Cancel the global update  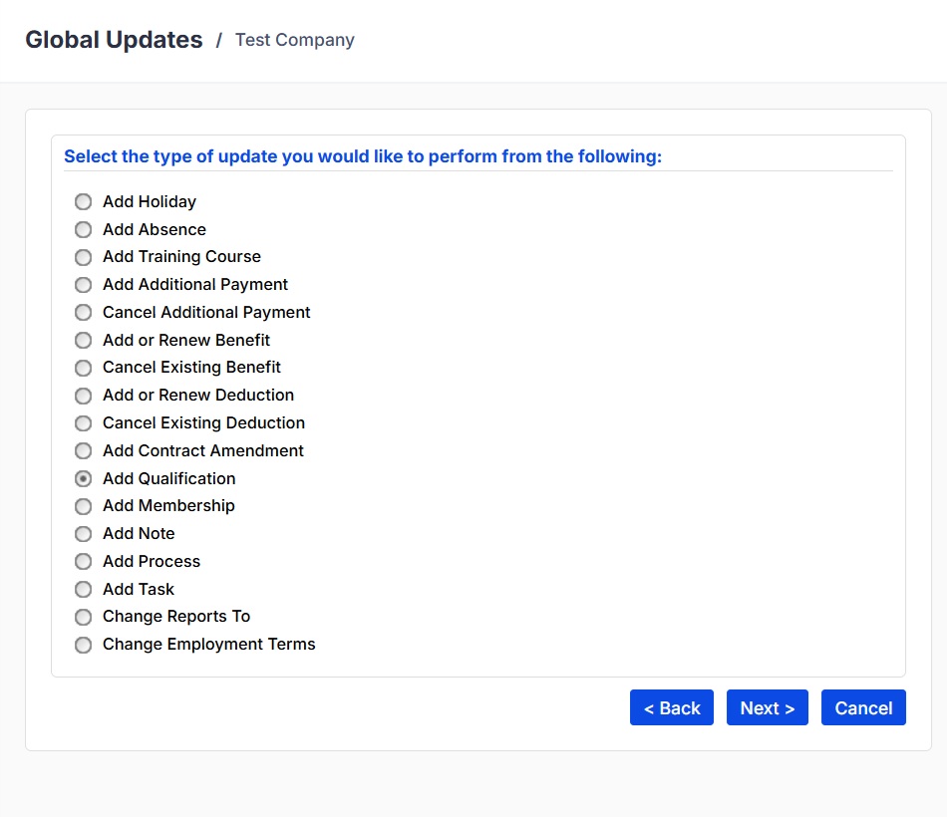[863, 707]
